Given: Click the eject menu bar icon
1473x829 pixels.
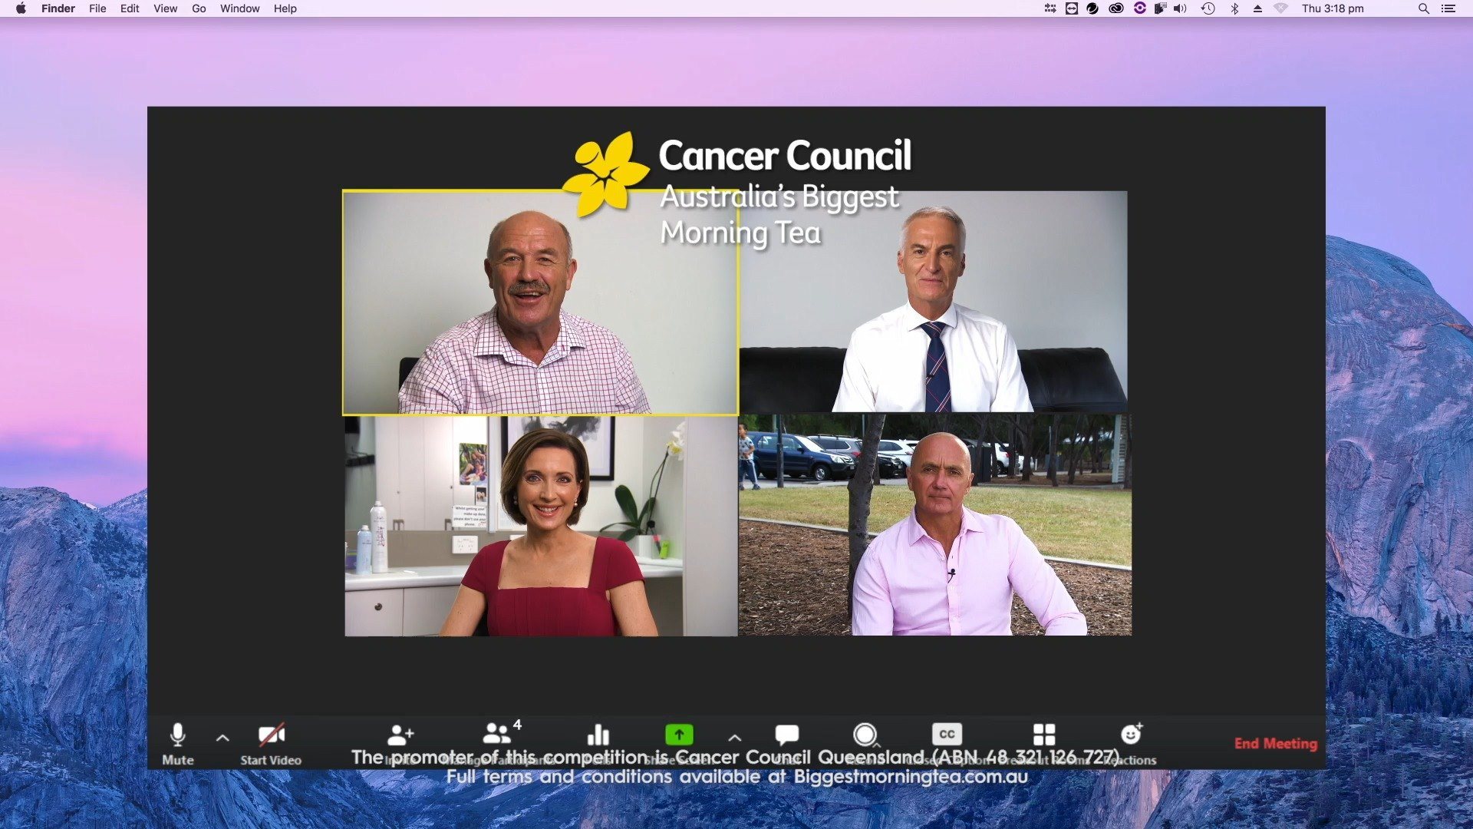Looking at the screenshot, I should pyautogui.click(x=1257, y=8).
